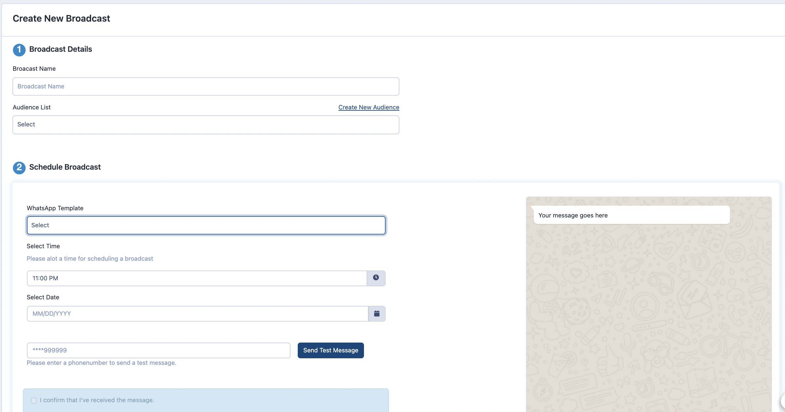
Task: Open the WhatsApp Template select dropdown
Action: [x=206, y=225]
